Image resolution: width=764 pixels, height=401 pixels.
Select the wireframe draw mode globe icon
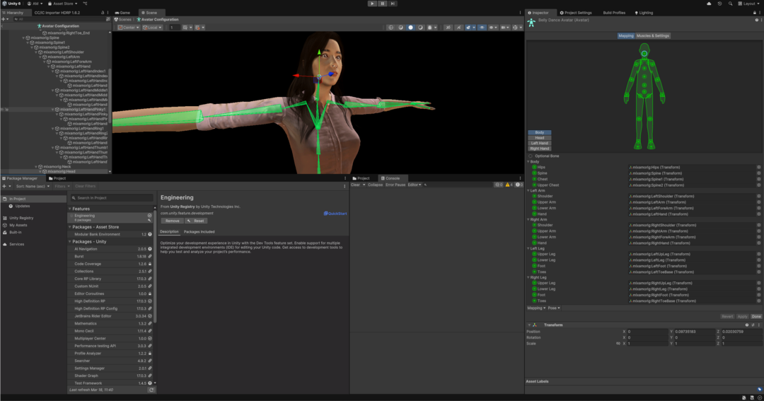(x=390, y=28)
